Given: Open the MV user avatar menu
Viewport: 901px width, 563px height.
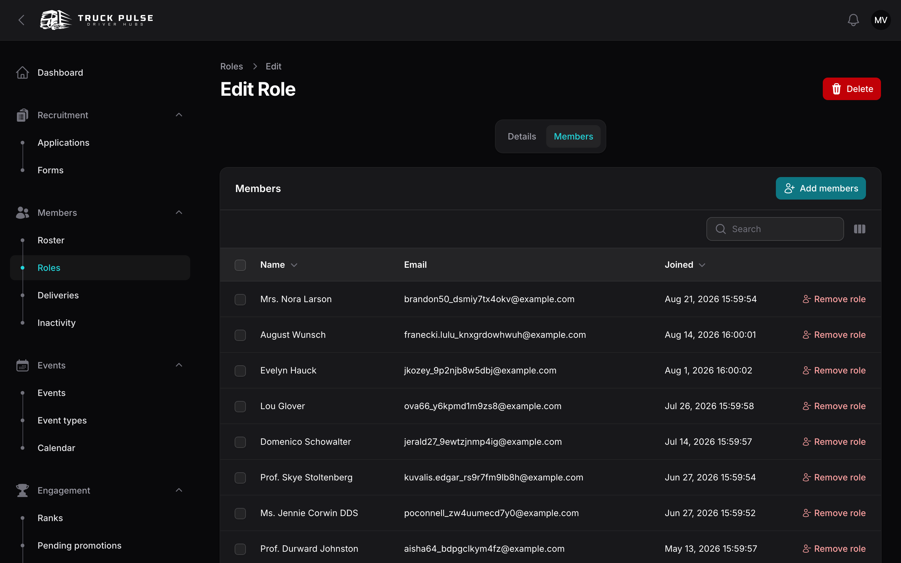Looking at the screenshot, I should (x=881, y=20).
